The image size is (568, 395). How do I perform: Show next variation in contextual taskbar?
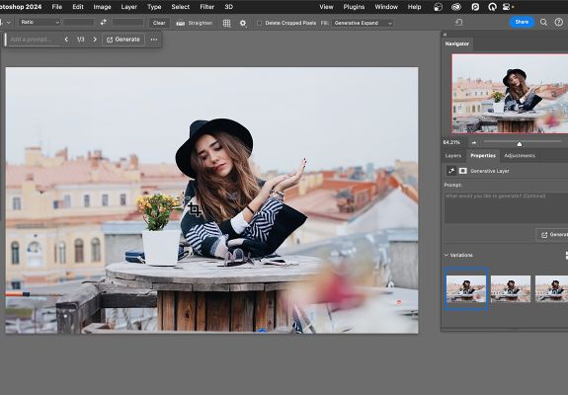(x=95, y=39)
